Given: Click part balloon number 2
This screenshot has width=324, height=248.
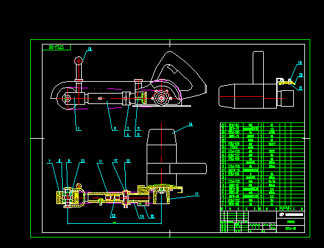Looking at the screenshot, I should click(115, 128).
